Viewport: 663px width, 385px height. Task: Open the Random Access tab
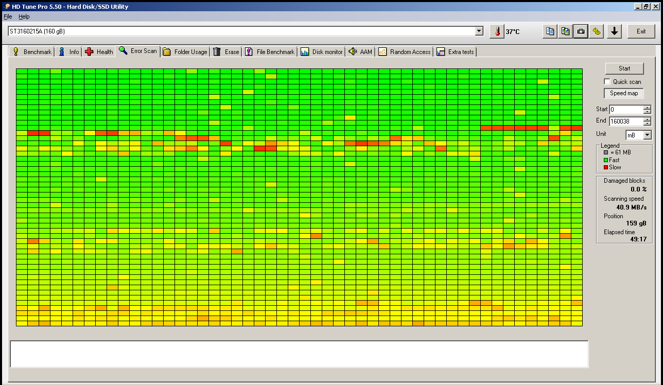coord(404,52)
